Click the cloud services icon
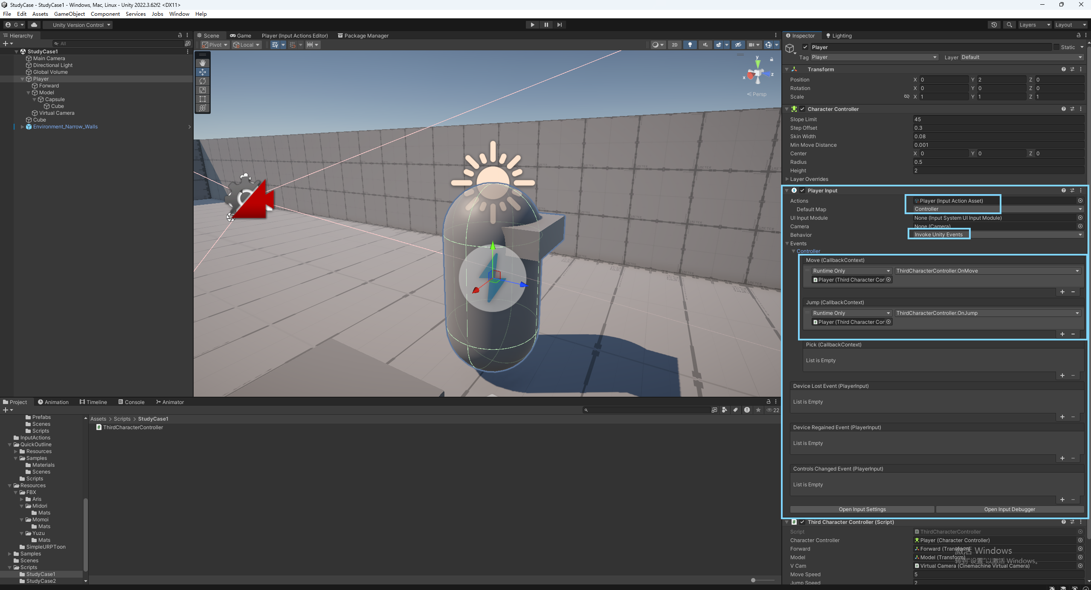Viewport: 1091px width, 590px height. (34, 25)
